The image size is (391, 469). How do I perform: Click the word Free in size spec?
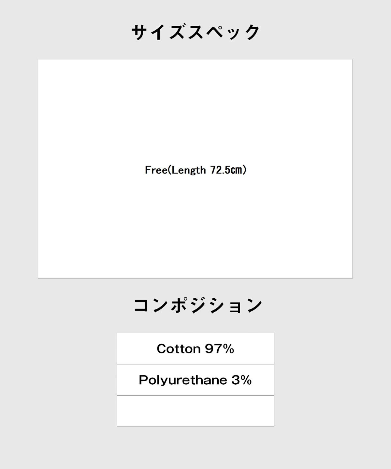point(156,170)
